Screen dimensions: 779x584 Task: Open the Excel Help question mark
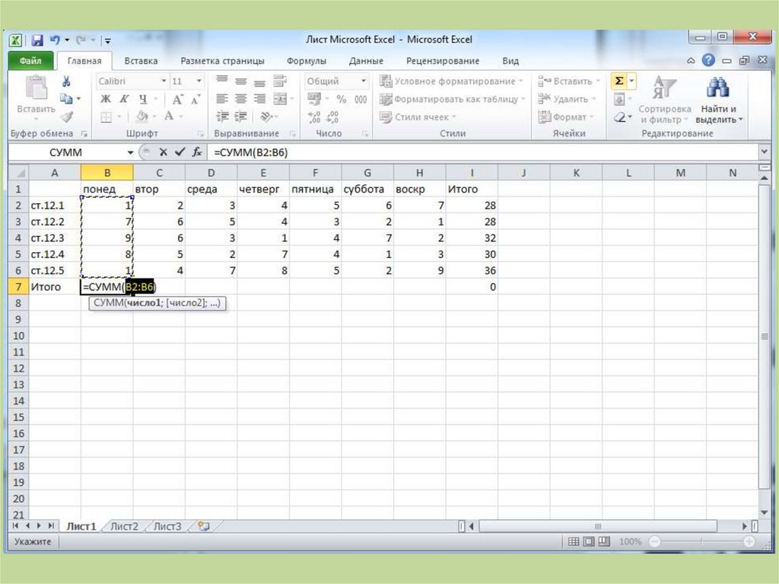[x=708, y=60]
